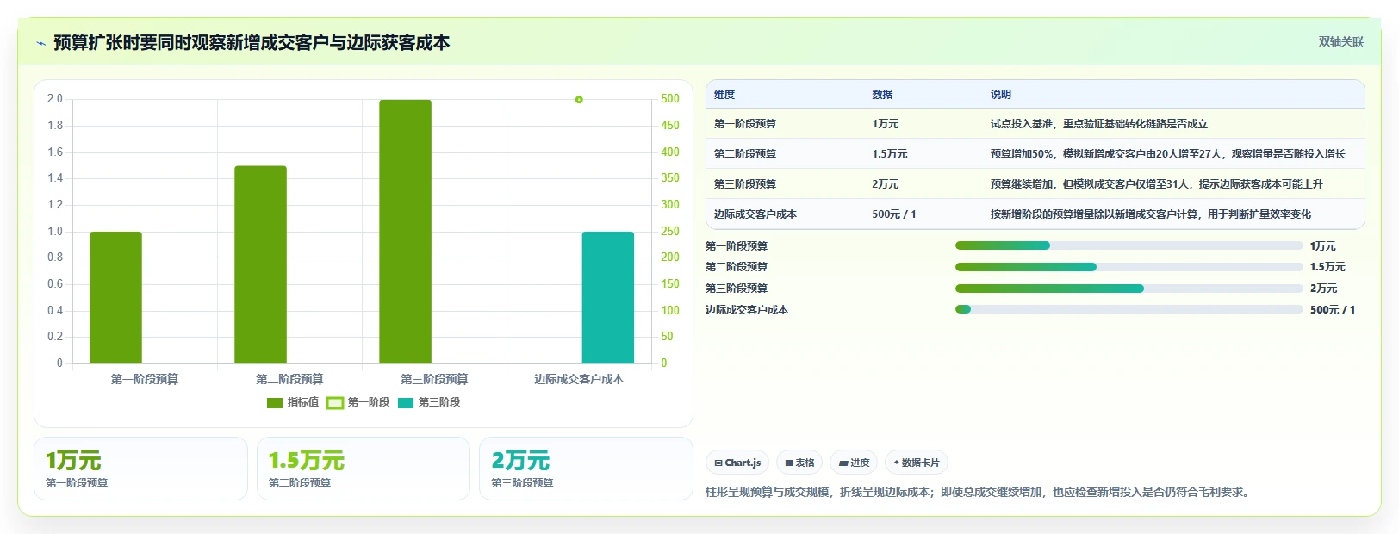This screenshot has height=534, width=1399.
Task: Click the square icon inside the 表格 chip
Action: [x=789, y=463]
